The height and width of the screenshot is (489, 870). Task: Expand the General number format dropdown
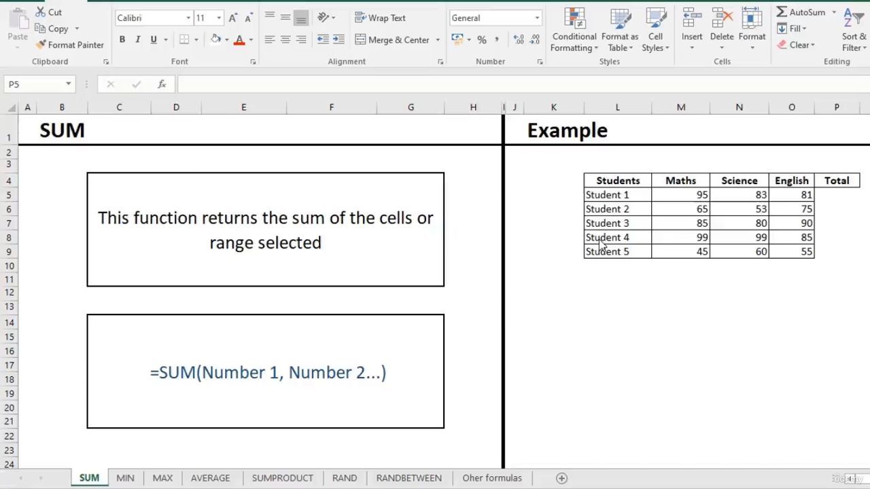537,18
